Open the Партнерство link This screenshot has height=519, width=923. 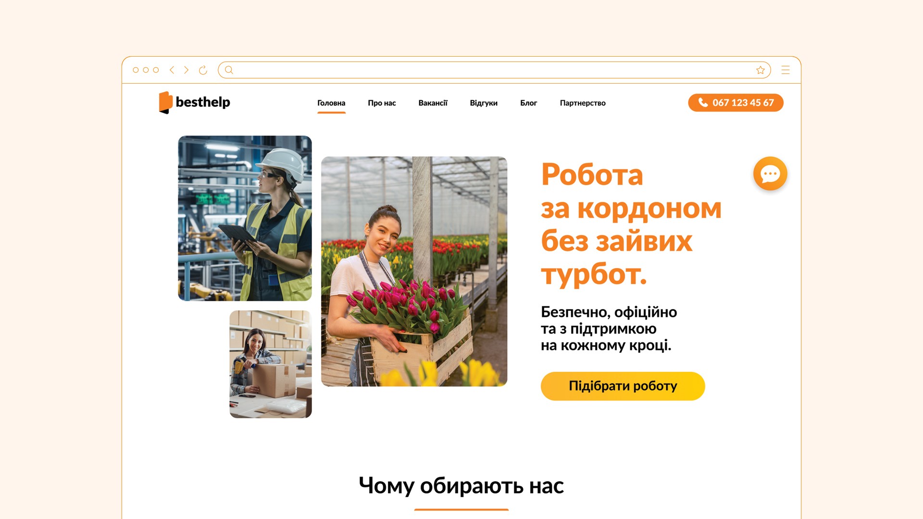click(583, 103)
